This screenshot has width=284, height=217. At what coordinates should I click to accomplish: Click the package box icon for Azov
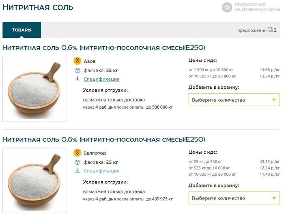point(77,70)
